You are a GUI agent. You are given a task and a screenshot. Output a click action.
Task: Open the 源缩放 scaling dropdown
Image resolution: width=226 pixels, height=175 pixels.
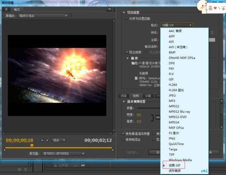[43, 15]
